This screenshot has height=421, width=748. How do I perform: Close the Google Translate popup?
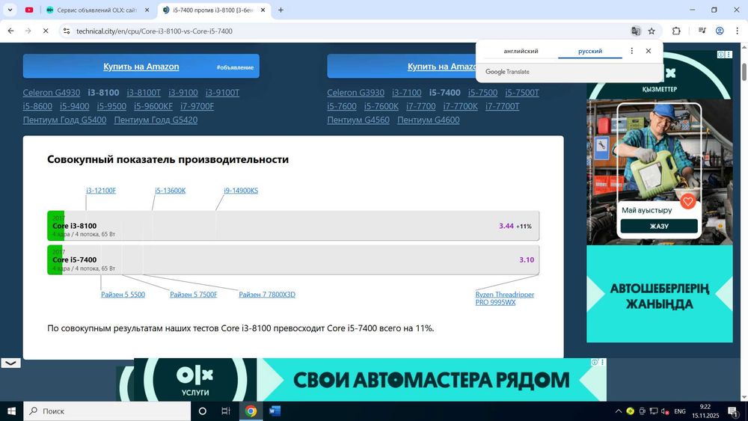click(649, 51)
